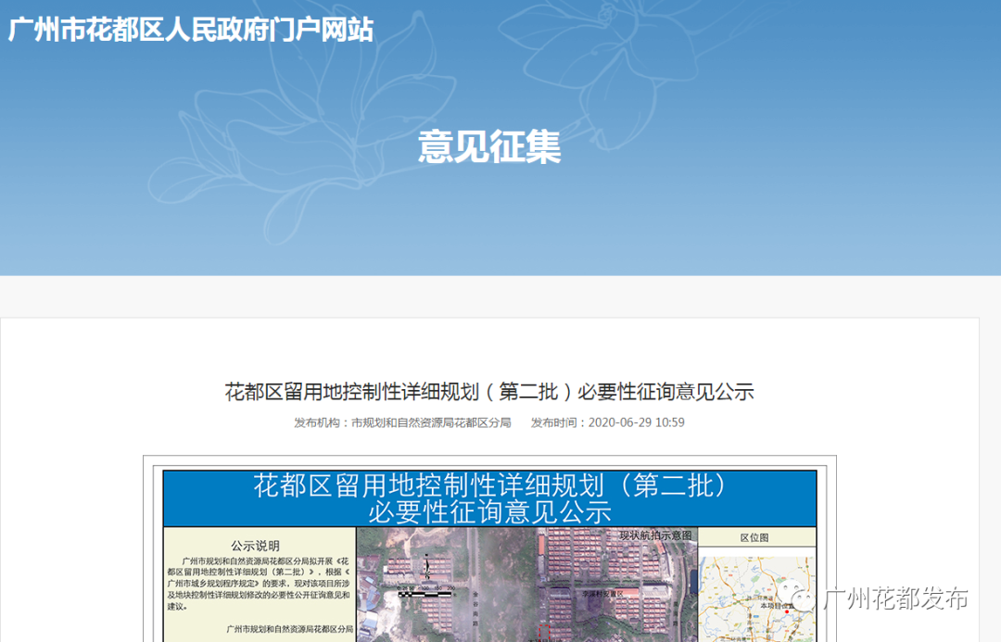Click the publisher 市规划和自然资源局花都区分局 text
The height and width of the screenshot is (642, 1001).
430,422
